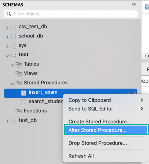Image resolution: width=149 pixels, height=164 pixels.
Task: Select the csv_test_db database icon
Action: [14, 27]
